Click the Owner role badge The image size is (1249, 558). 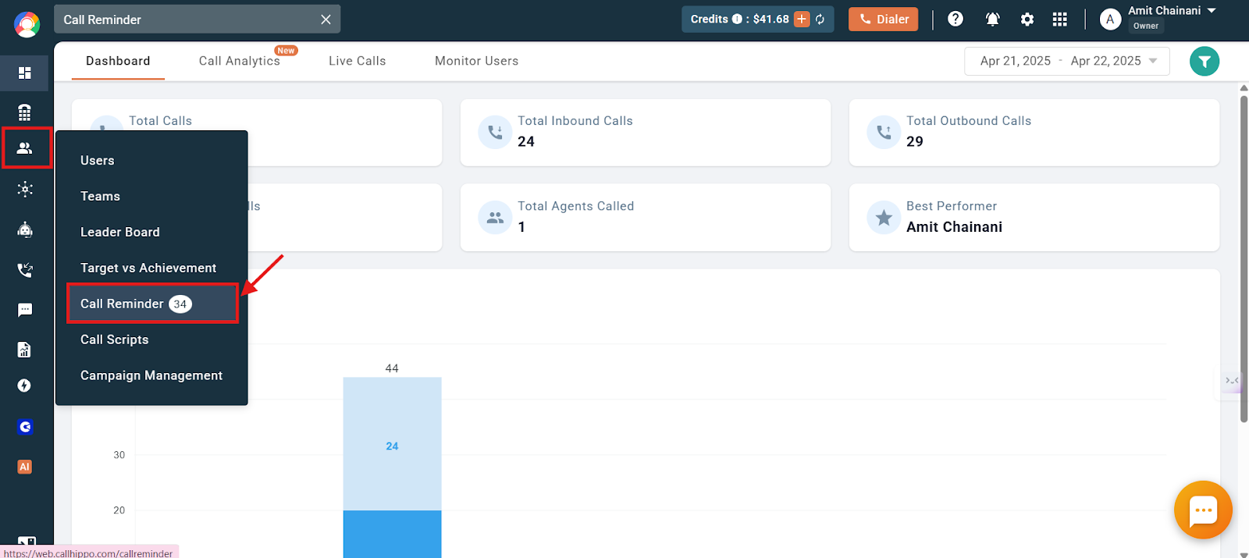point(1145,26)
